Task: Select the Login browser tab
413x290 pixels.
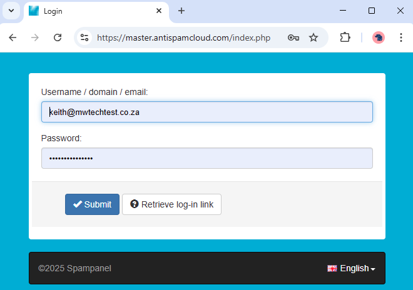Action: (x=94, y=11)
